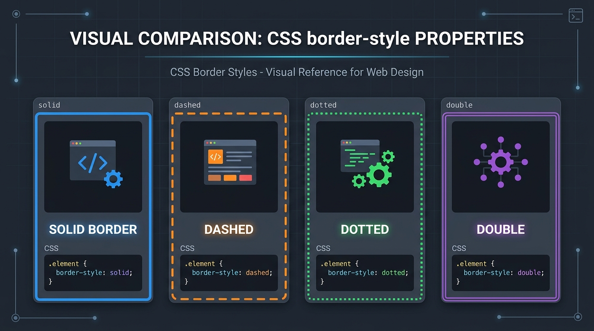Viewport: 594px width, 331px height.
Task: Click the "CSS" label in the dotted card
Action: click(323, 248)
